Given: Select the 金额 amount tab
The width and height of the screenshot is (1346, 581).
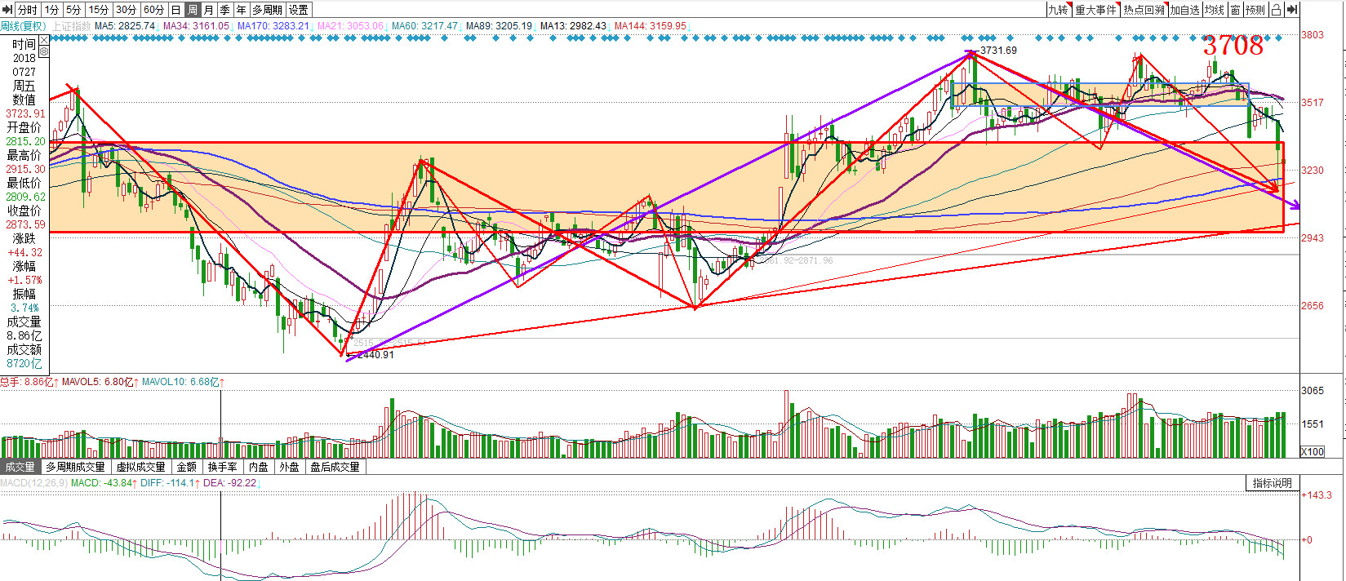Looking at the screenshot, I should (x=186, y=467).
